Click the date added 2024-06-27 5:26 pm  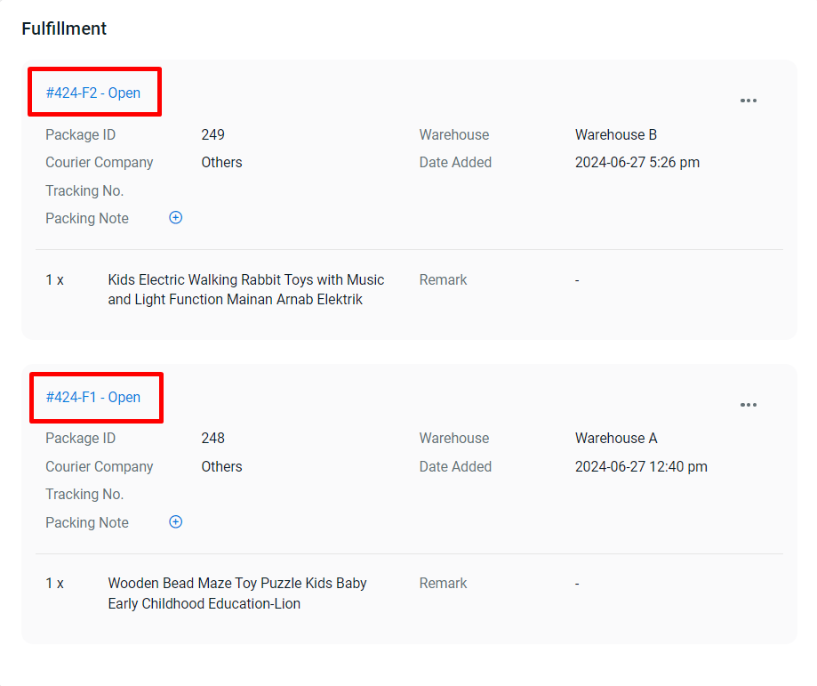click(x=637, y=163)
